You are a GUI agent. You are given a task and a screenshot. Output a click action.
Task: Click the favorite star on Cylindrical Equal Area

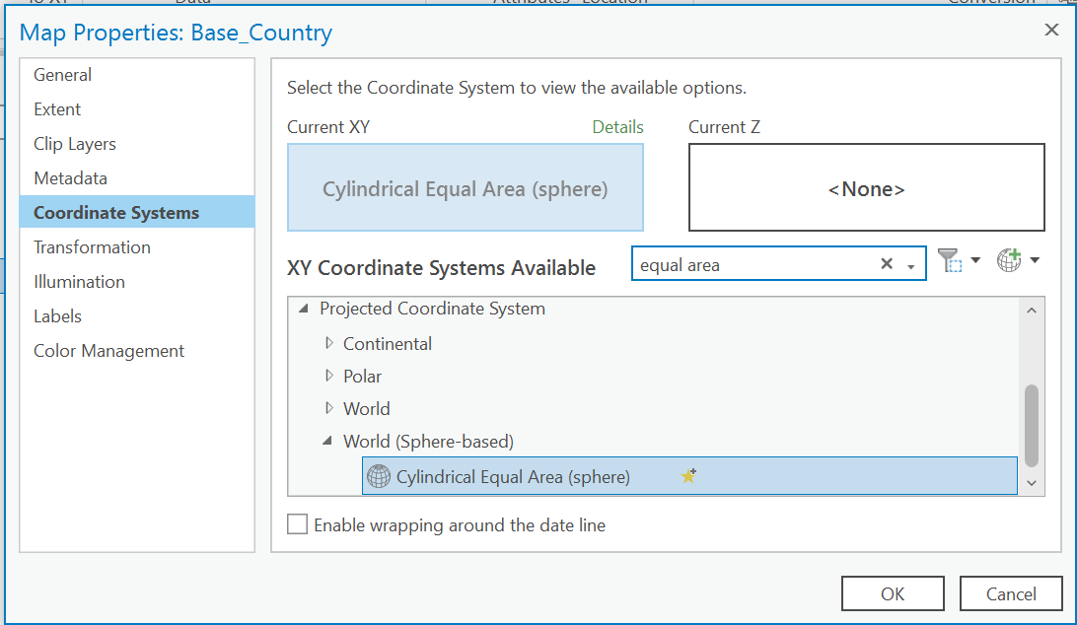688,476
